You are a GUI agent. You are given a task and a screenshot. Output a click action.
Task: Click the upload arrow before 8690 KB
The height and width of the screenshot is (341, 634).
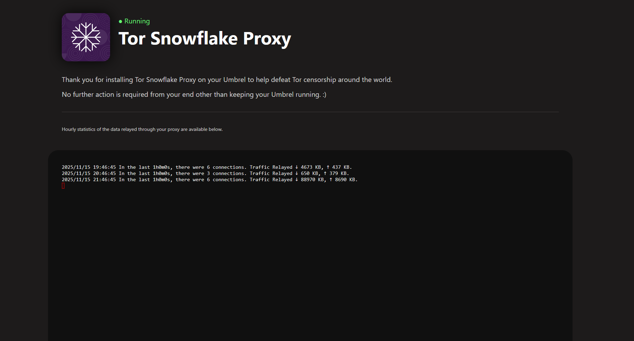(331, 179)
